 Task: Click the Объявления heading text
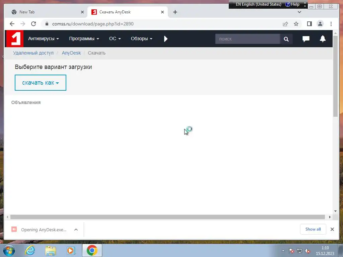click(x=26, y=102)
